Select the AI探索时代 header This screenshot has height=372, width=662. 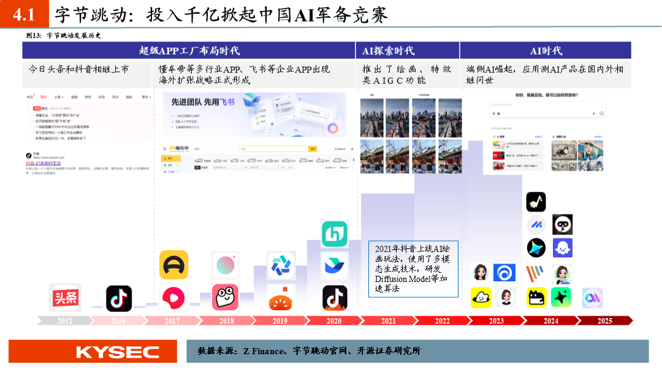coord(408,51)
